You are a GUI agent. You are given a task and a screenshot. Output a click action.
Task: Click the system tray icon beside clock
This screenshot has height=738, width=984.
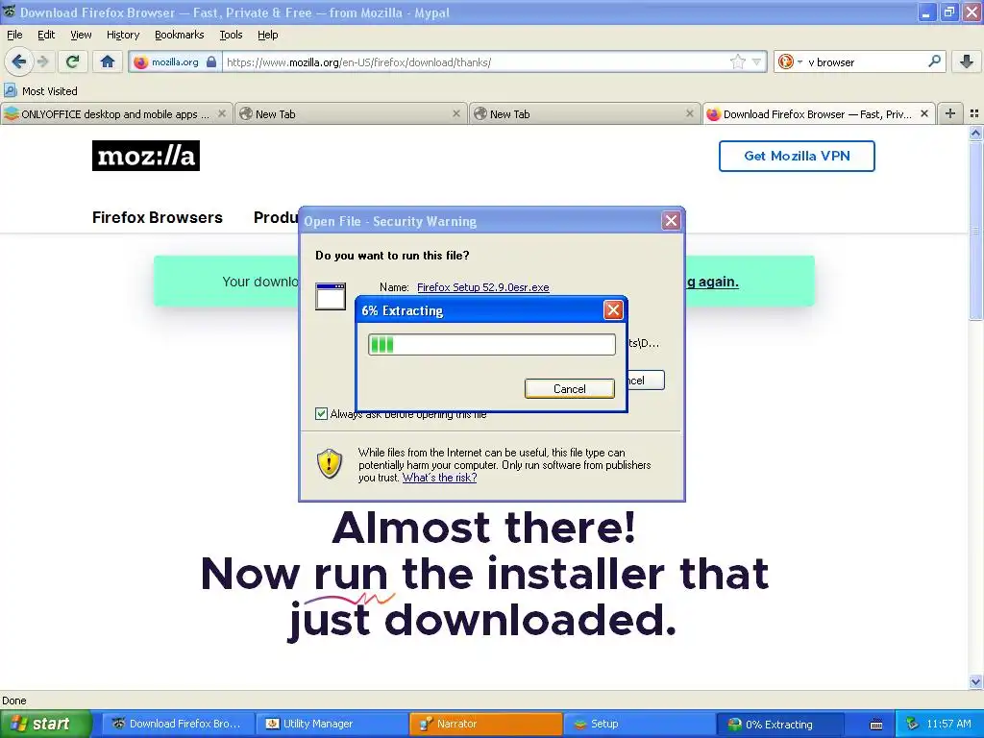coord(912,725)
